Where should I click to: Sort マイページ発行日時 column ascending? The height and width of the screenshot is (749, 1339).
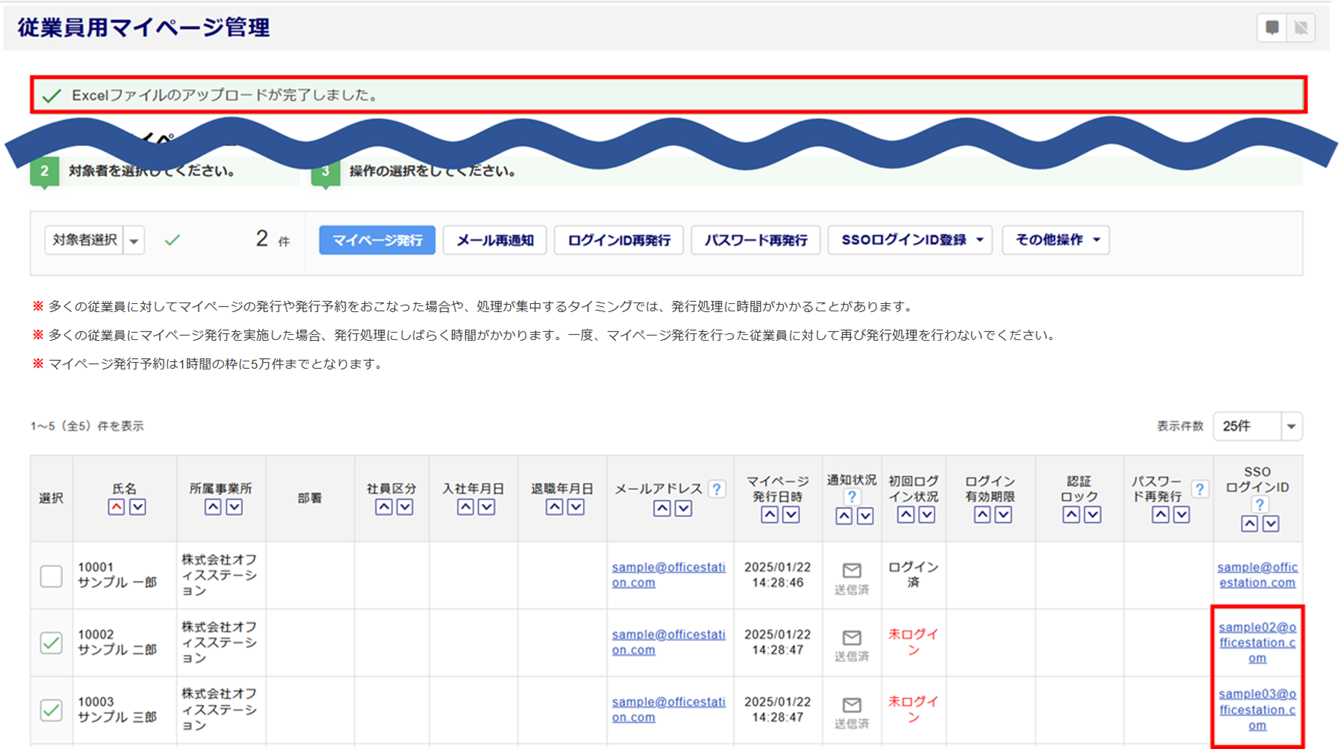point(770,515)
